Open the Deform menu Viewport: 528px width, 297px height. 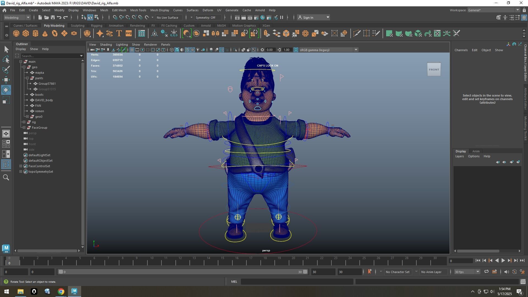pyautogui.click(x=208, y=10)
